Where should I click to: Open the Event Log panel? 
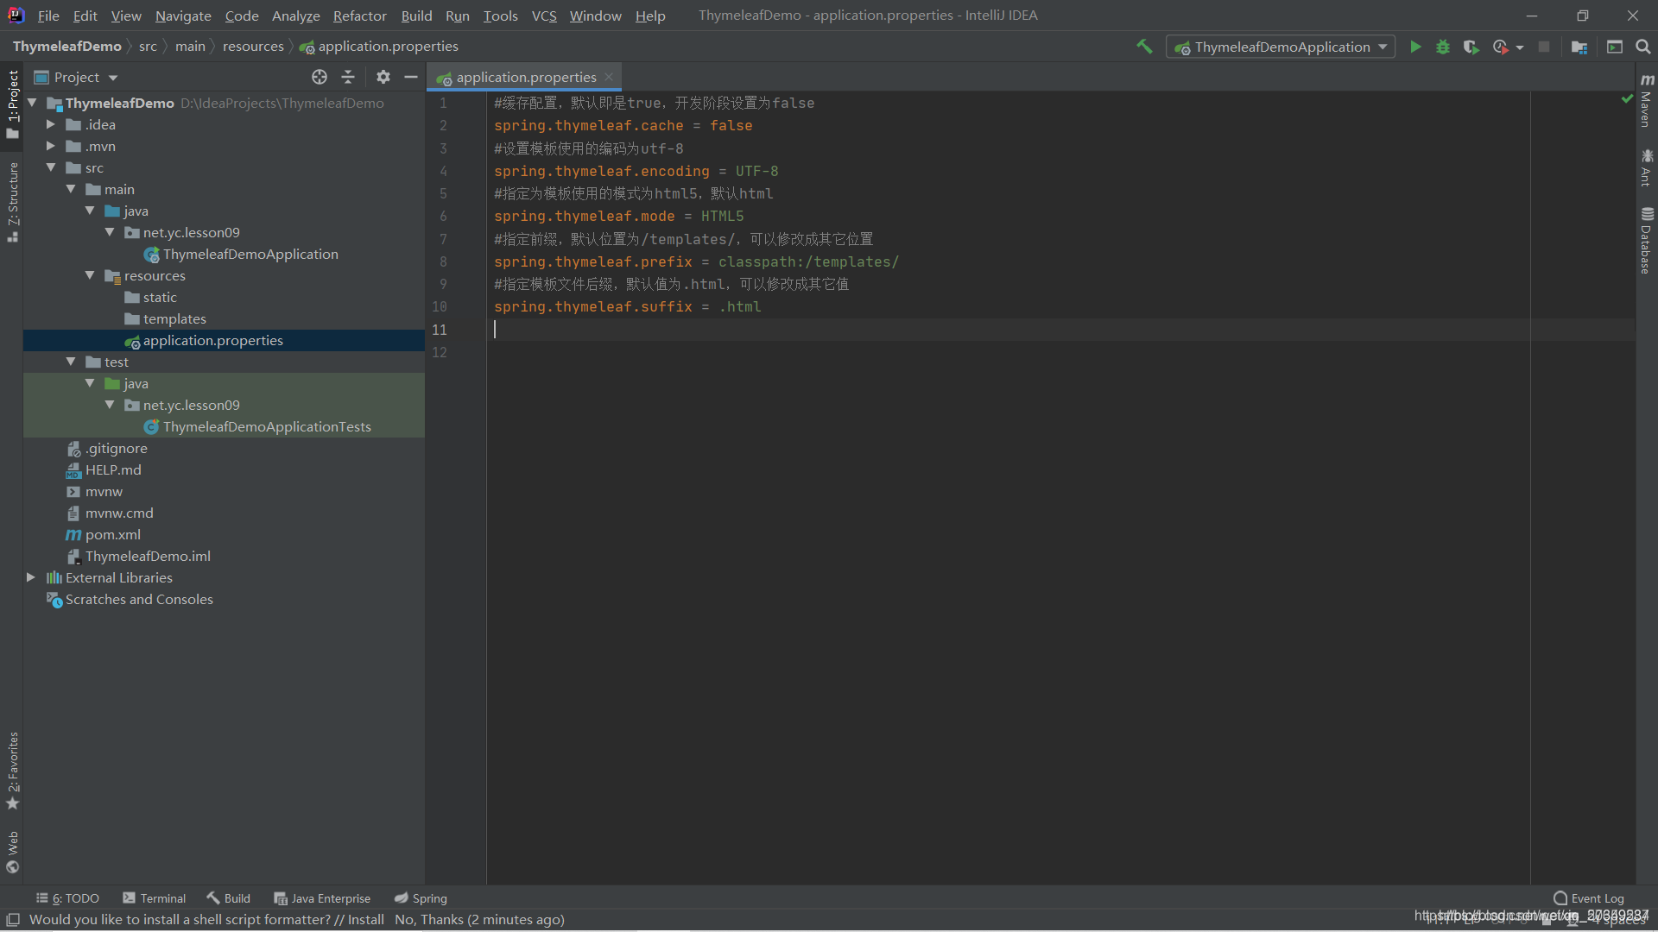click(1588, 898)
